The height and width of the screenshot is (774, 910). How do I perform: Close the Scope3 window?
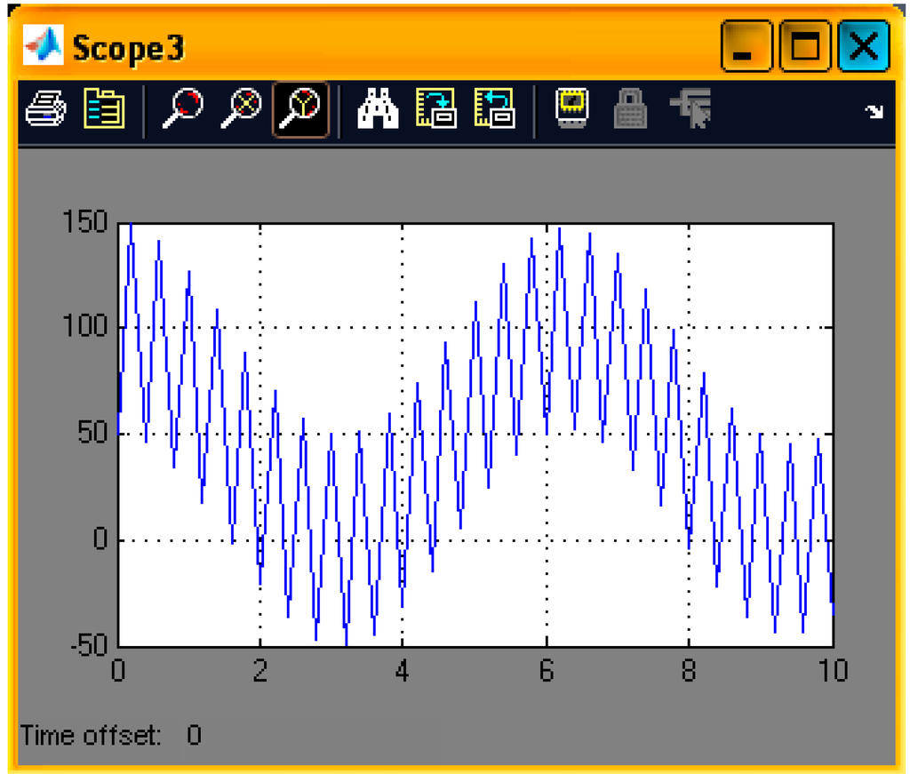tap(864, 47)
